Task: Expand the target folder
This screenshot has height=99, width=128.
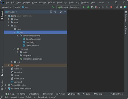Action: click(x=9, y=65)
